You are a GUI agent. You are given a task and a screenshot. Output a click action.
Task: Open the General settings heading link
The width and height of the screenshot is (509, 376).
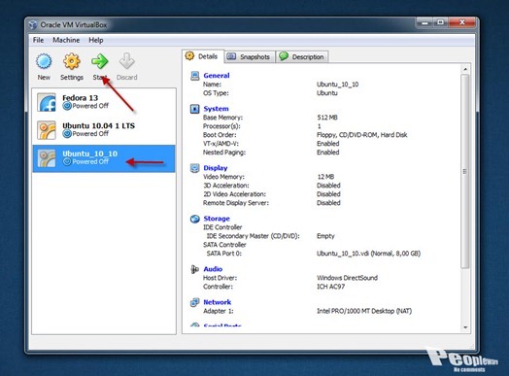click(x=217, y=76)
